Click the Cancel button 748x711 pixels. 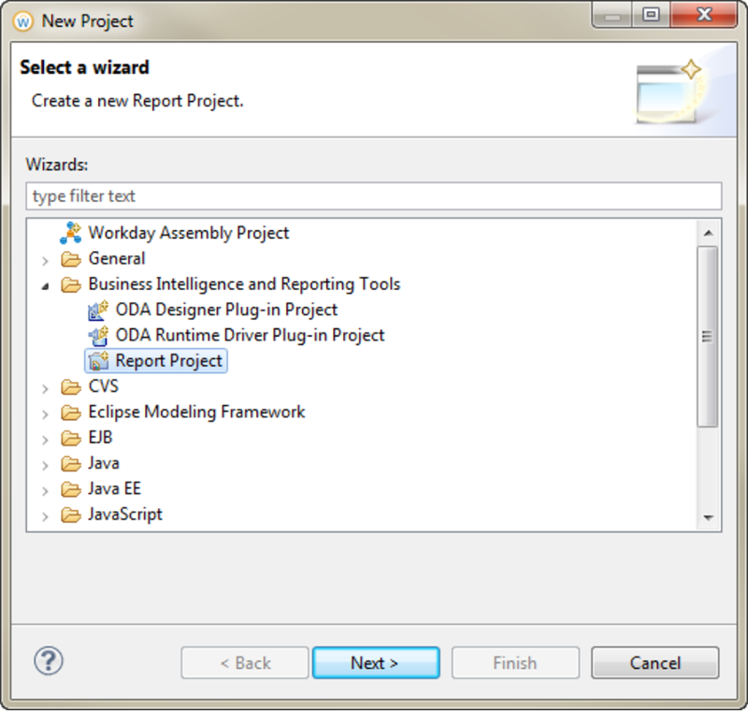pos(655,662)
